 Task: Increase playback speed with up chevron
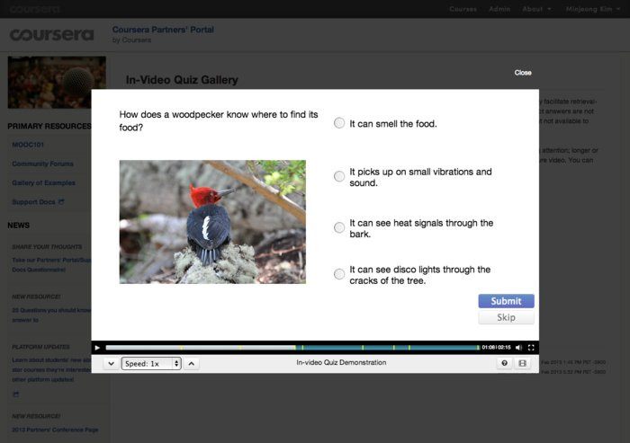pos(192,364)
